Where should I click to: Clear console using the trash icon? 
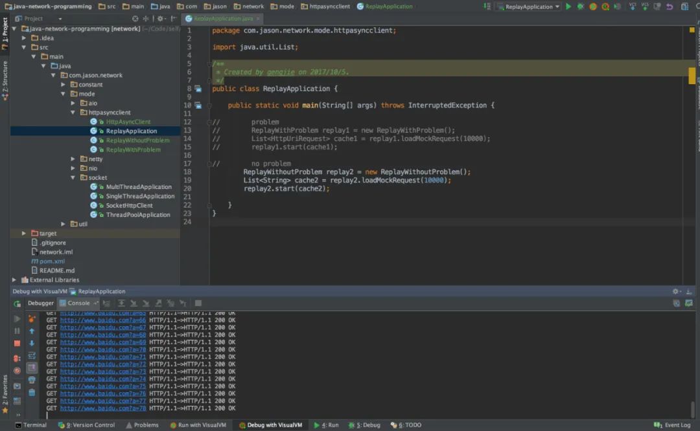coord(32,392)
